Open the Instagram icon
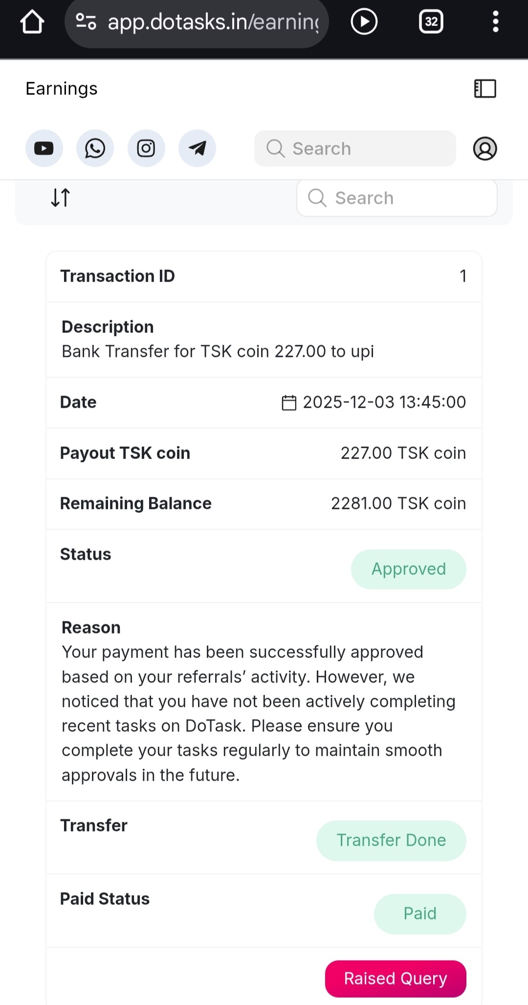Screen dimensions: 528x1005 pyautogui.click(x=146, y=148)
